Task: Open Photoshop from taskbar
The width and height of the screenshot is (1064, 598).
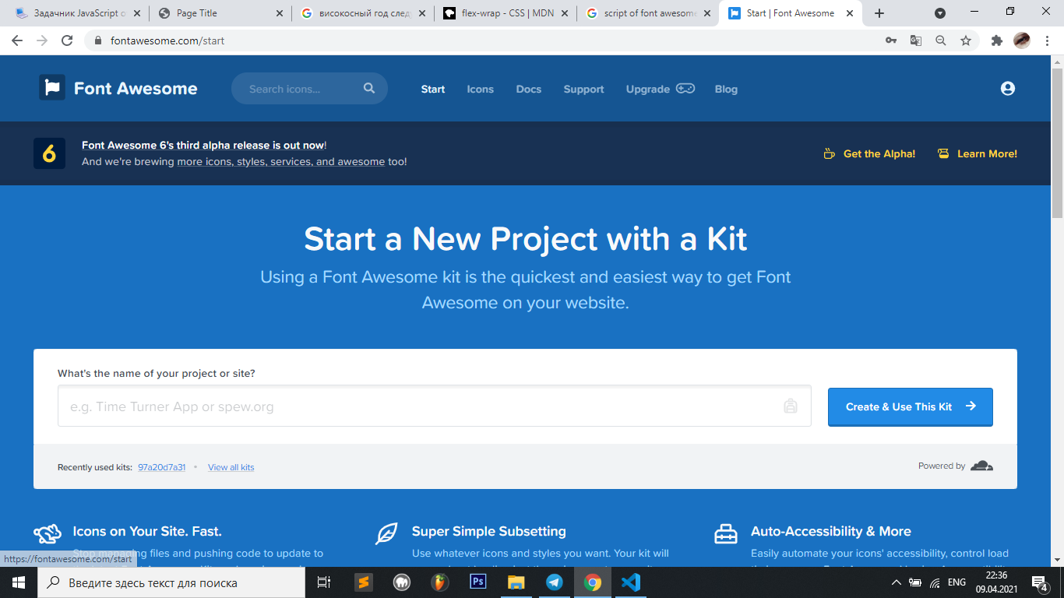Action: 478,582
